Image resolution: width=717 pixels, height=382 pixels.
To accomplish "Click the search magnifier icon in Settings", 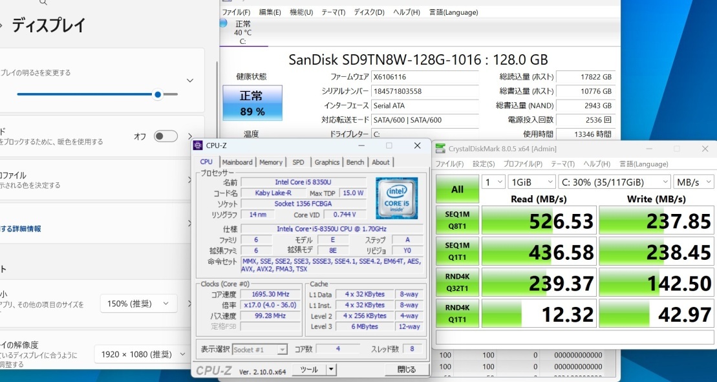I will point(43,3).
